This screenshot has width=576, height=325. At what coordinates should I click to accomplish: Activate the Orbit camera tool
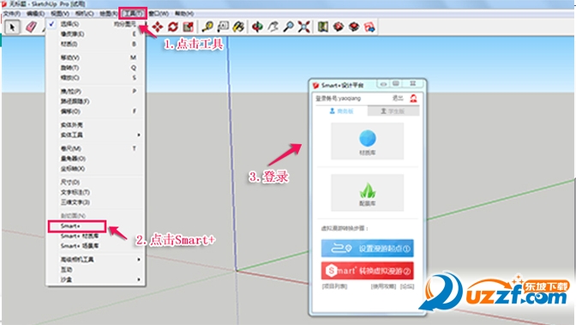[x=257, y=27]
